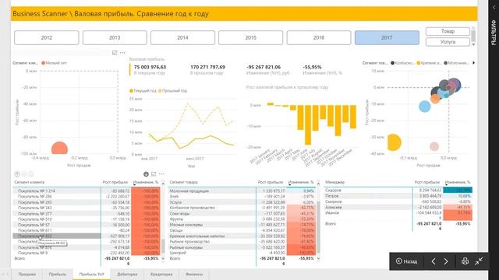Image resolution: width=499 pixels, height=280 pixels.
Task: Select manager Петров row
Action: click(398, 196)
